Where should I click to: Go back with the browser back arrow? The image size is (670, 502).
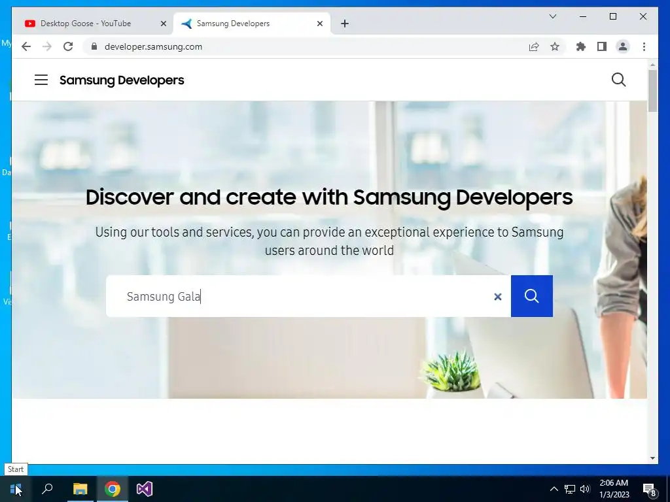(26, 46)
